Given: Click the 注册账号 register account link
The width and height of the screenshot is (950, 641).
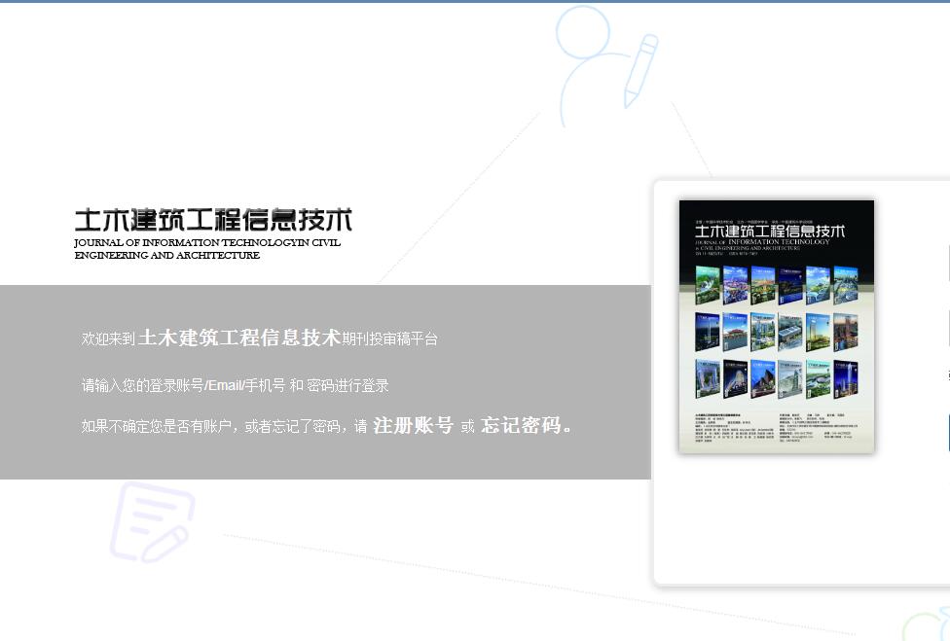Looking at the screenshot, I should (414, 426).
